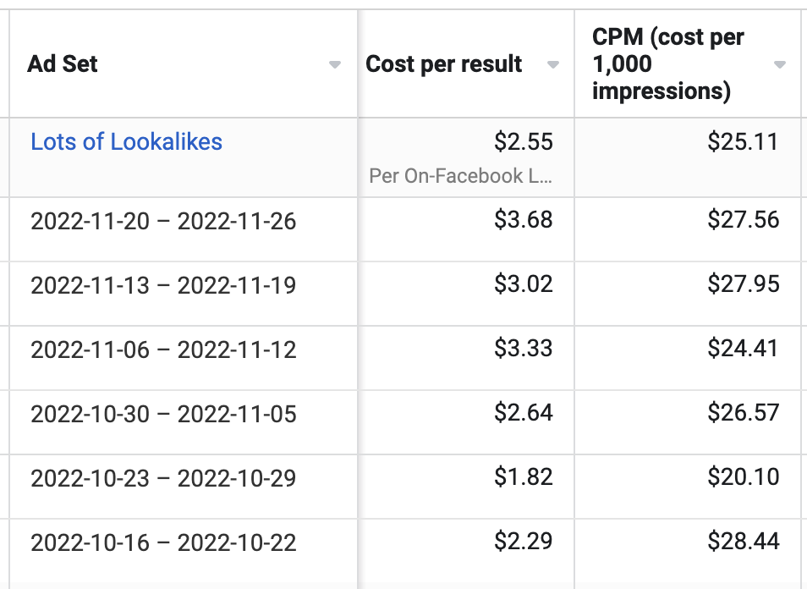
Task: Open the Ad Set column dropdown arrow
Action: point(334,65)
